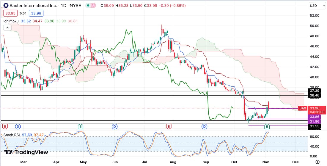This screenshot has width=327, height=166.
Task: Click the green market status dot indicator
Action: point(88,6)
